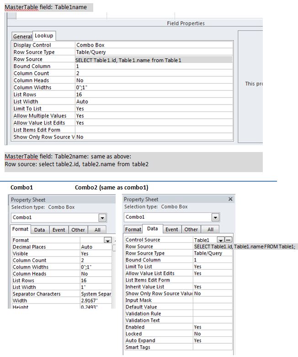Screen dimensions: 298x357
Task: Click the empty Default Value field
Action: pos(213,307)
